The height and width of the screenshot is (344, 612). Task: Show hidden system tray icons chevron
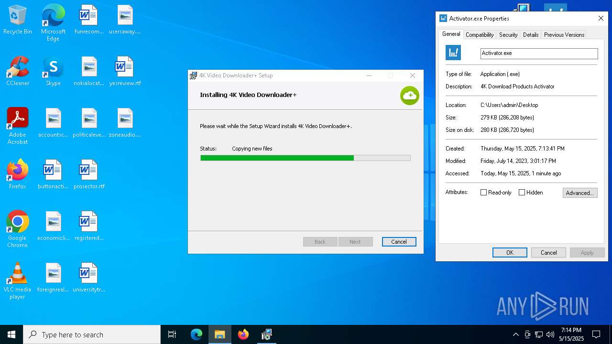(x=515, y=334)
